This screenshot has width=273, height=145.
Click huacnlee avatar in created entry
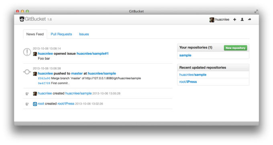35,93
